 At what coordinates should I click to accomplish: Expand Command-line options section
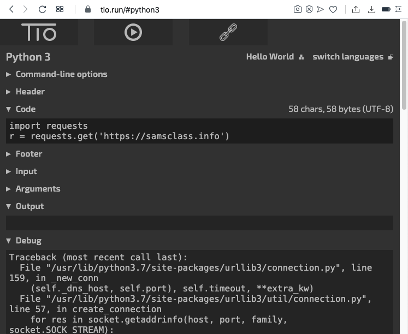tap(61, 74)
